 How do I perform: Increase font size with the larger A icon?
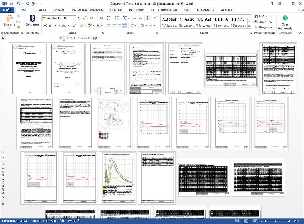(79, 18)
